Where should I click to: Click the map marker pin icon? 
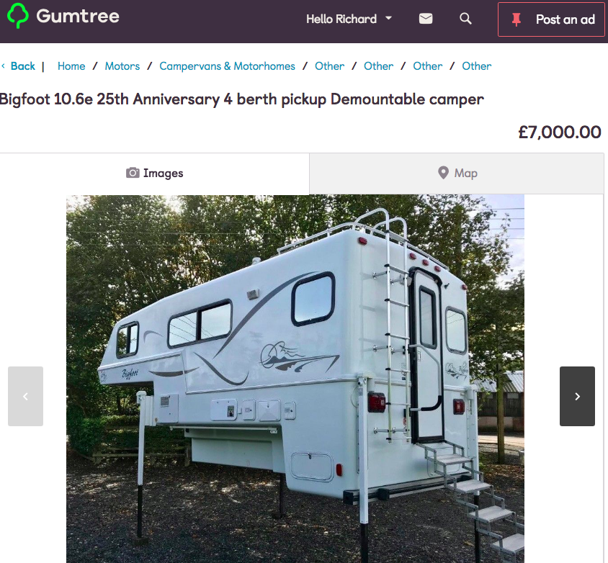tap(443, 173)
